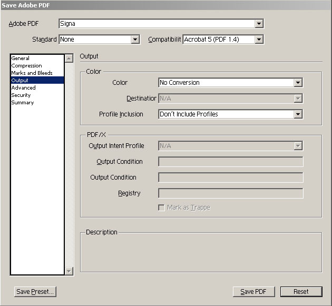Click the Output Intent Profile N/A dropdown
The width and height of the screenshot is (332, 306).
coord(231,146)
